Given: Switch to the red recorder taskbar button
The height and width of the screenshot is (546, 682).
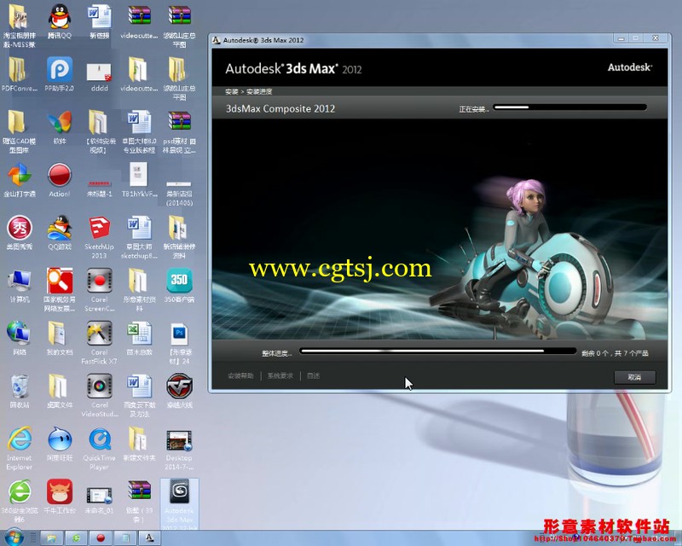Looking at the screenshot, I should [x=101, y=538].
